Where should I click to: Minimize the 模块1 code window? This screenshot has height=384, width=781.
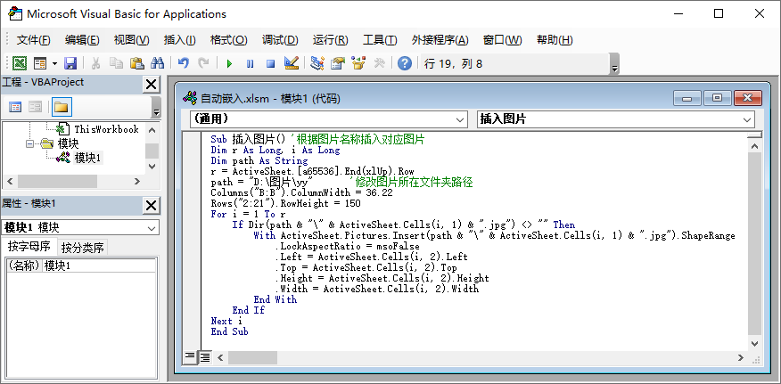[687, 98]
